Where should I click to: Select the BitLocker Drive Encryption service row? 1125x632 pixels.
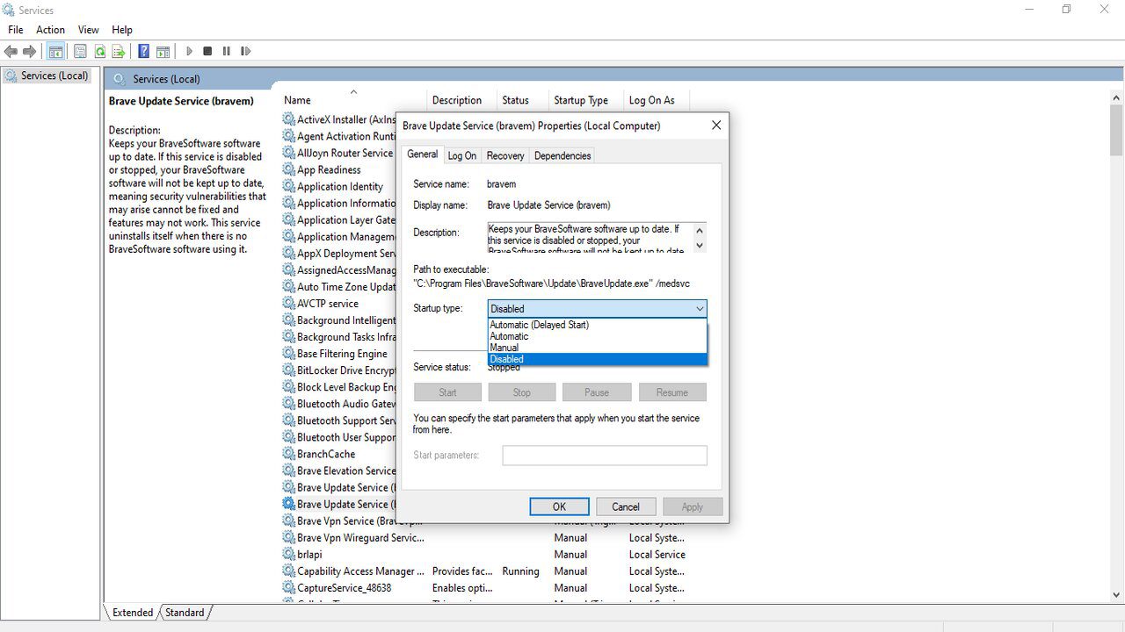(x=339, y=370)
